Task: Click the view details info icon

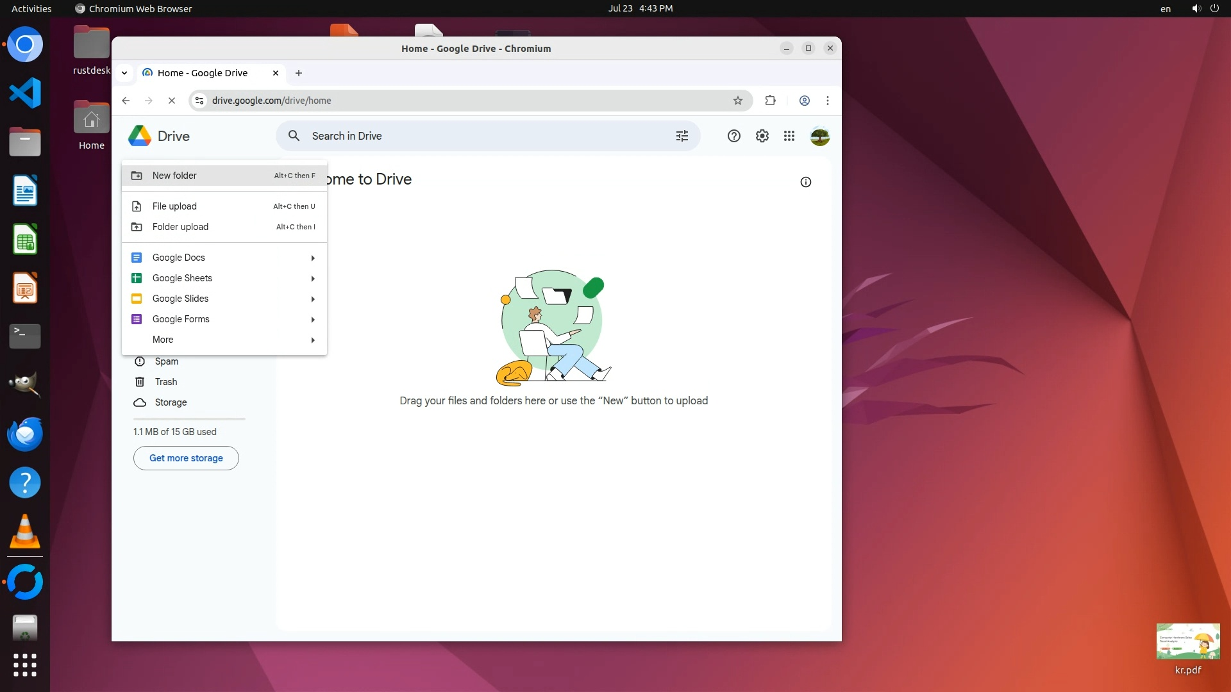Action: point(805,182)
